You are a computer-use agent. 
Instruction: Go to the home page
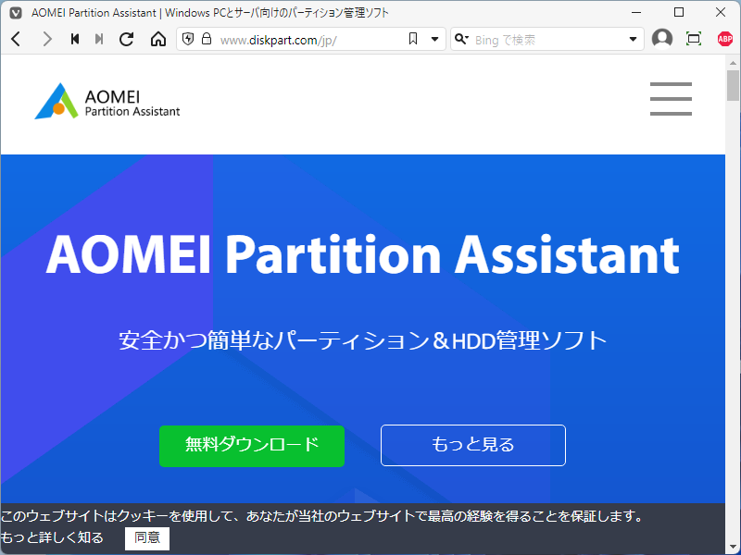pyautogui.click(x=158, y=39)
